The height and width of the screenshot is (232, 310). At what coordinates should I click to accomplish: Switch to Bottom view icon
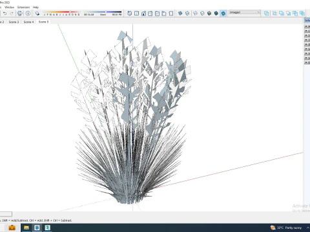click(171, 14)
